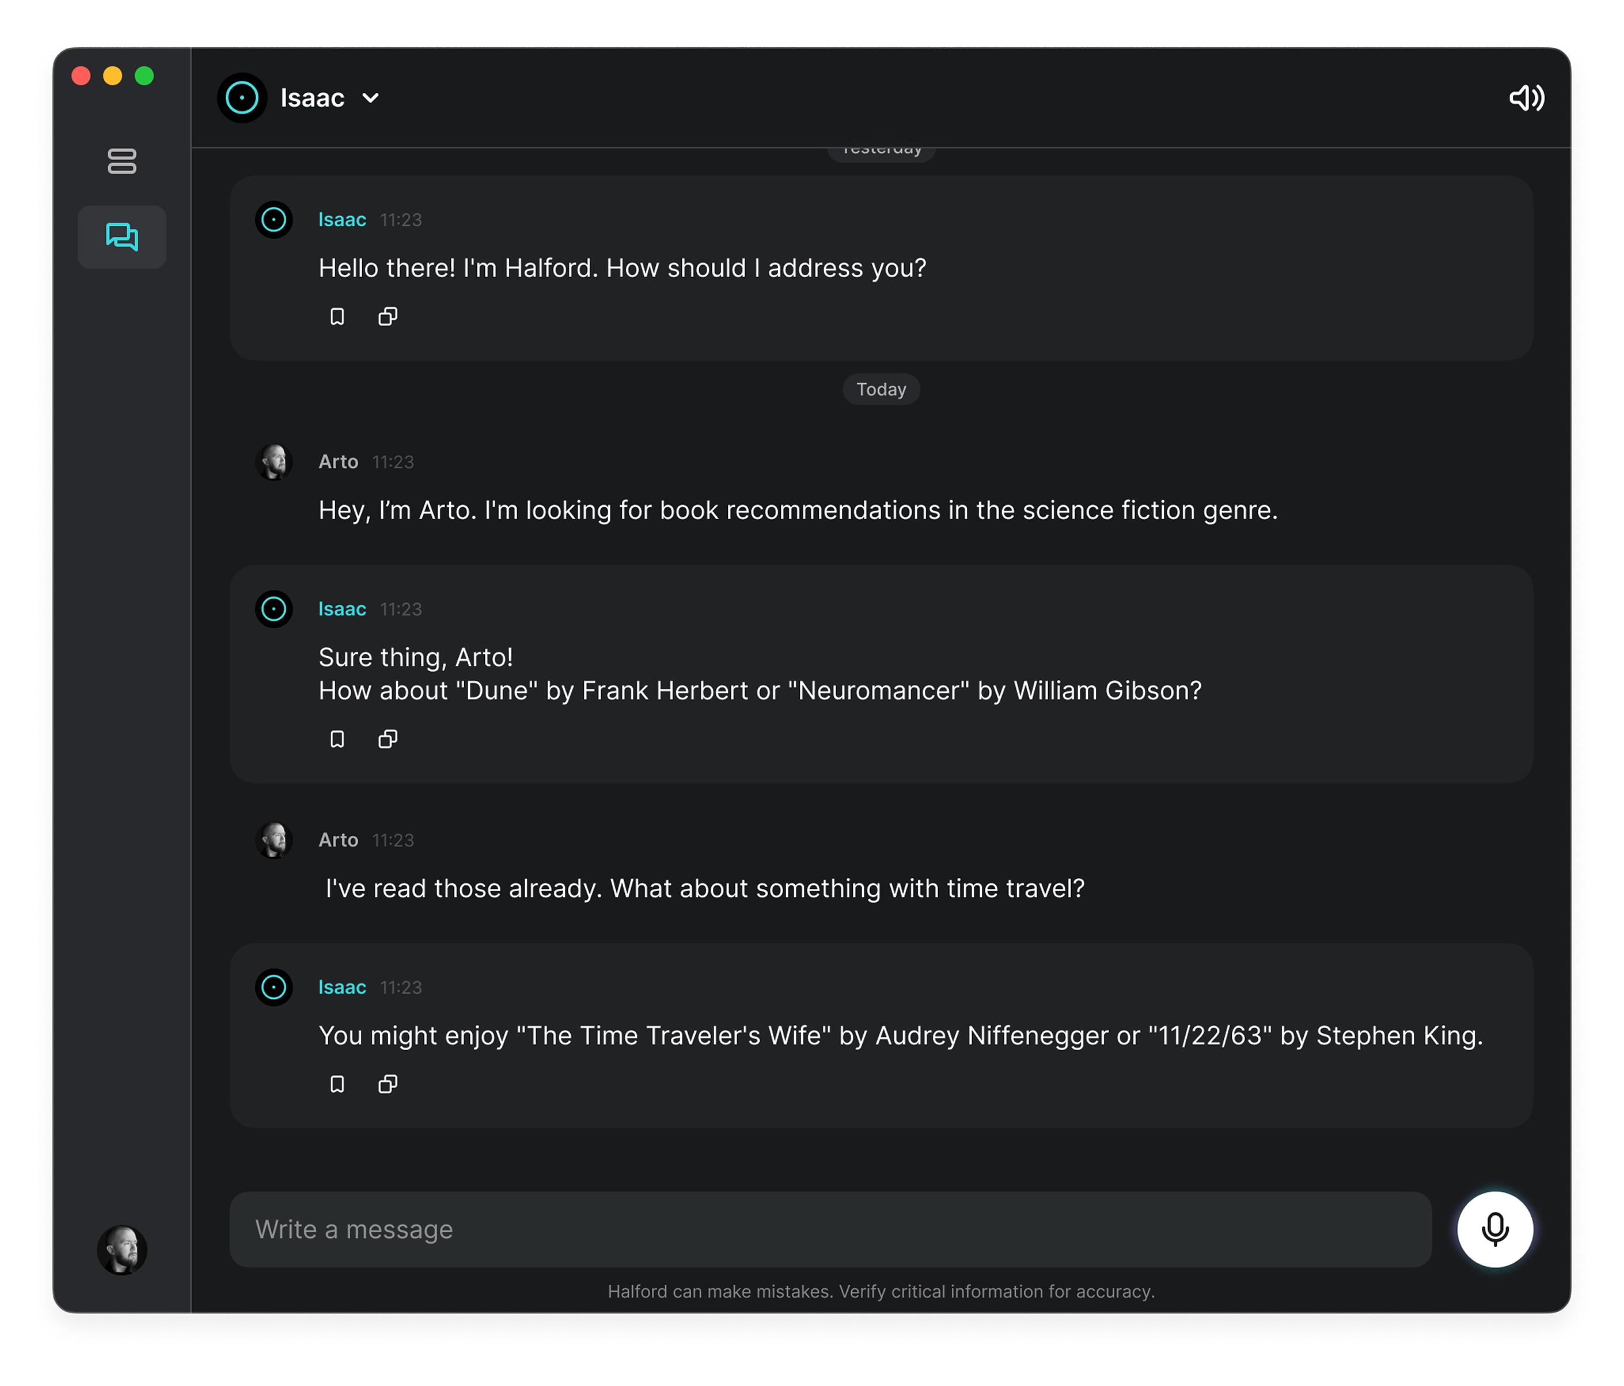
Task: Click Isaac's avatar on the Halford greeting message
Action: pos(274,219)
